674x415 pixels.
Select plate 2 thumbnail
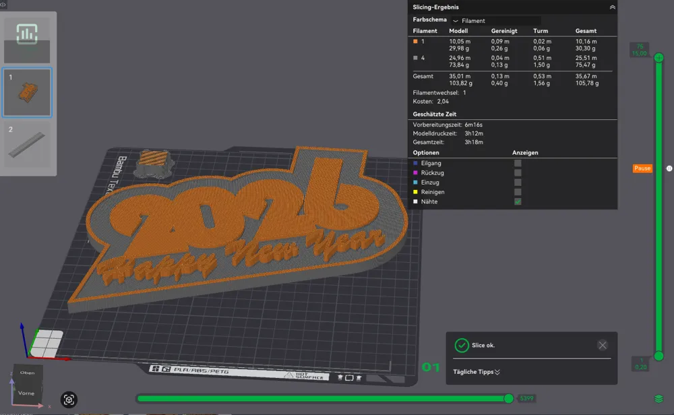tap(27, 144)
